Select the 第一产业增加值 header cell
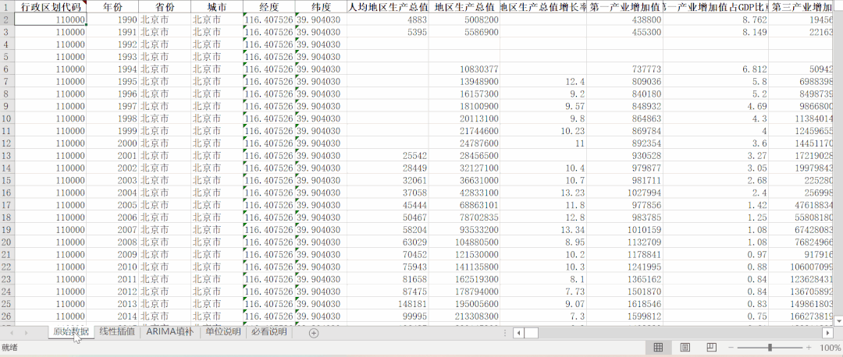 click(624, 6)
